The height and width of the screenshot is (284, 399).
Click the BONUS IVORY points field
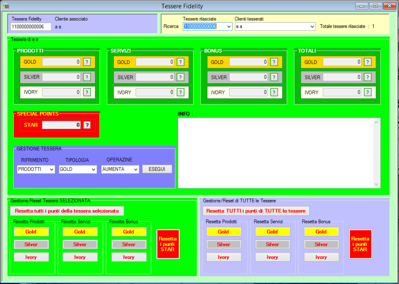tap(248, 92)
